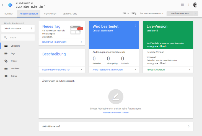The height and width of the screenshot is (136, 202).
Task: Open the Versionen tab
Action: 50,14
